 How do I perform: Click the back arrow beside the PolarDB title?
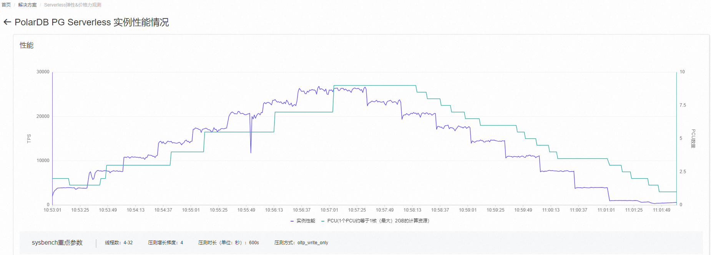tap(7, 22)
